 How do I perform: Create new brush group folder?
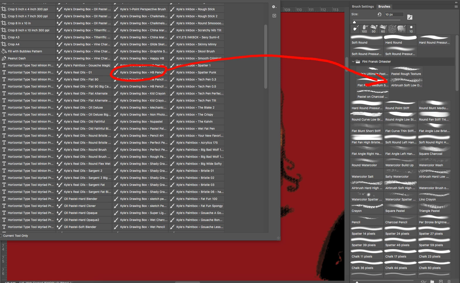432,281
